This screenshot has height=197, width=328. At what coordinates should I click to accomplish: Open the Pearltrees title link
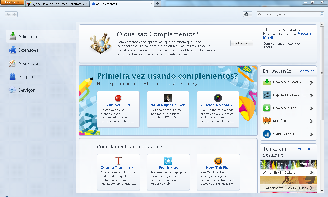pyautogui.click(x=168, y=167)
